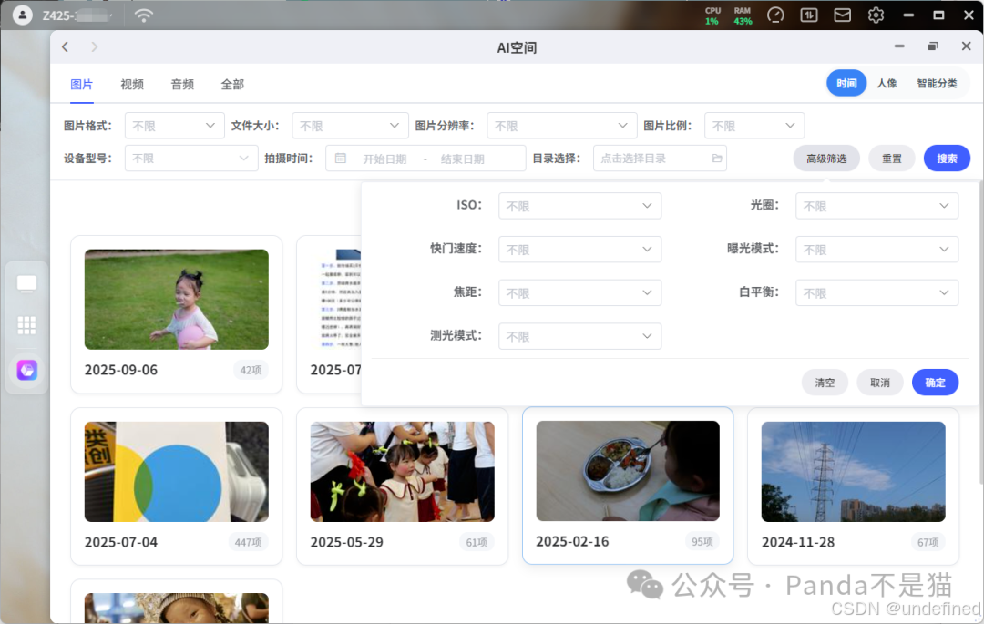
Task: Click the 点击选择目录 field
Action: (x=660, y=158)
